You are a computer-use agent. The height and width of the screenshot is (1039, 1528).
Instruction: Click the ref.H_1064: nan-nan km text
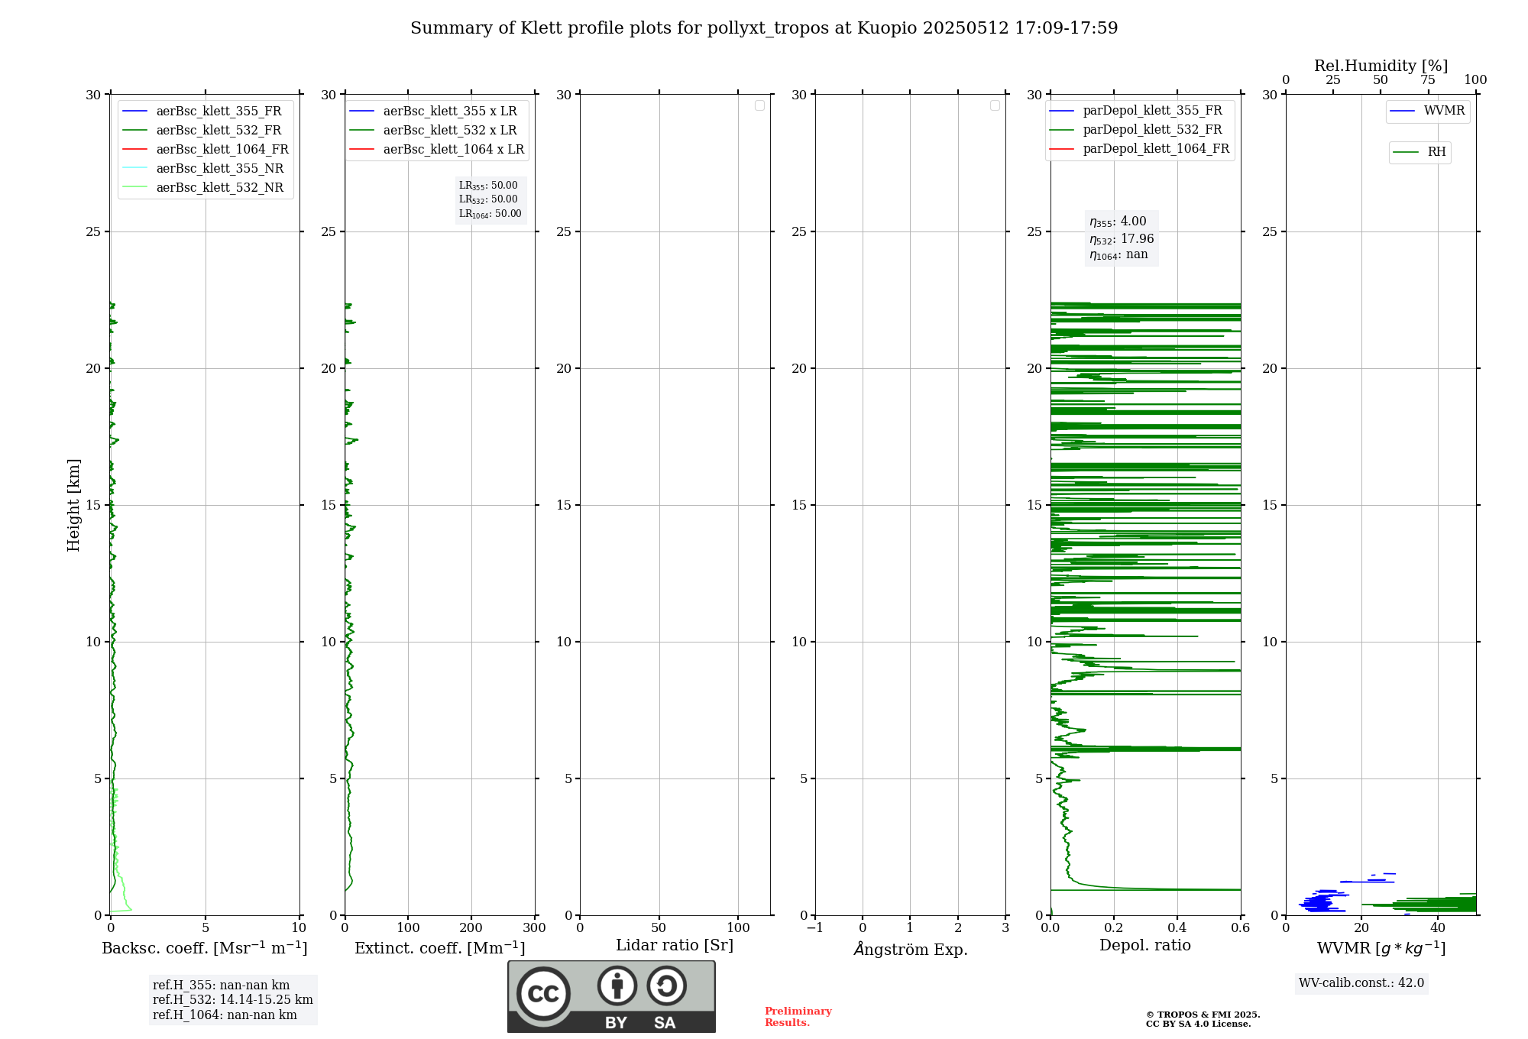[225, 1015]
